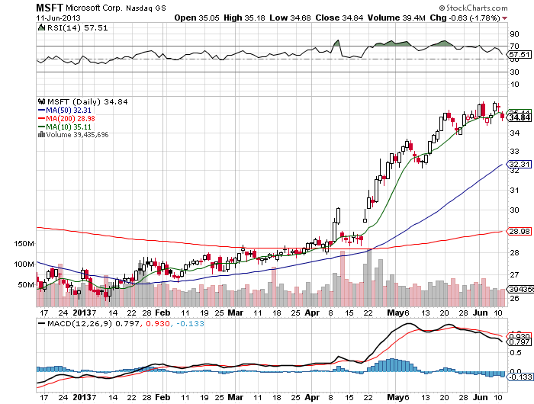This screenshot has width=534, height=404.
Task: Click the 11-Jun-2013 date label
Action: (x=59, y=18)
